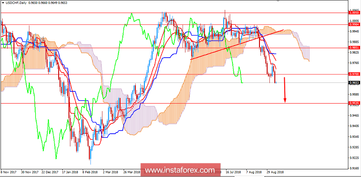Click the 0.9405 price axis value
The height and width of the screenshot is (177, 361).
[x=354, y=126]
